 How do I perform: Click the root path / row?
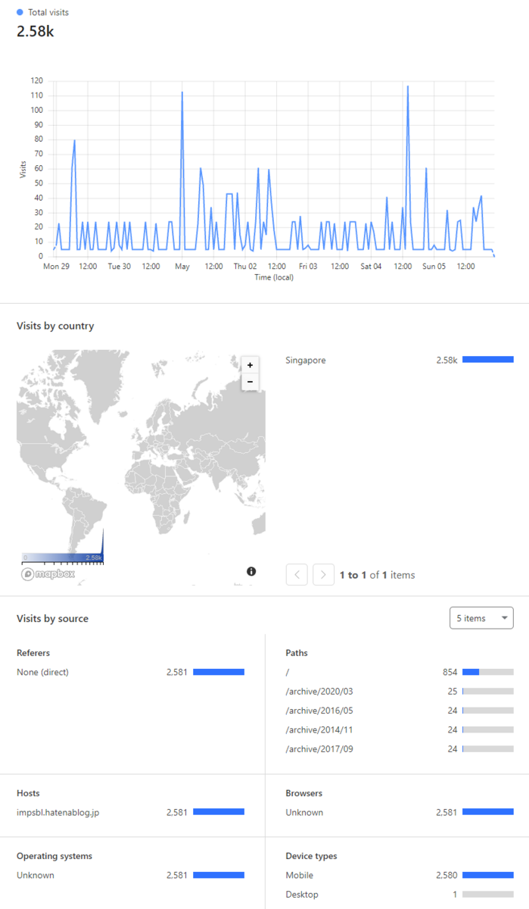click(400, 672)
